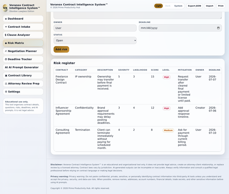This screenshot has height=194, width=229.
Task: Navigate to Contract Library
Action: pos(23,76)
